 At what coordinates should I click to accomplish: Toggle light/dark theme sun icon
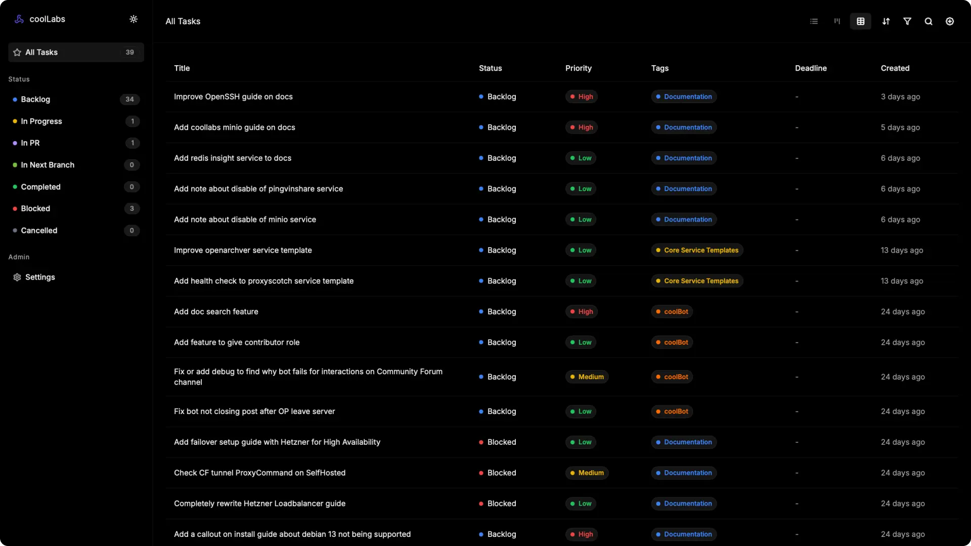[x=134, y=19]
